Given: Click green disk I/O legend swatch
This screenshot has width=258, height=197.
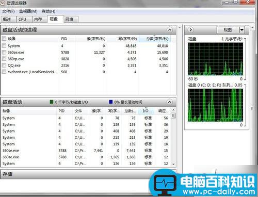Looking at the screenshot, I should (x=52, y=102).
